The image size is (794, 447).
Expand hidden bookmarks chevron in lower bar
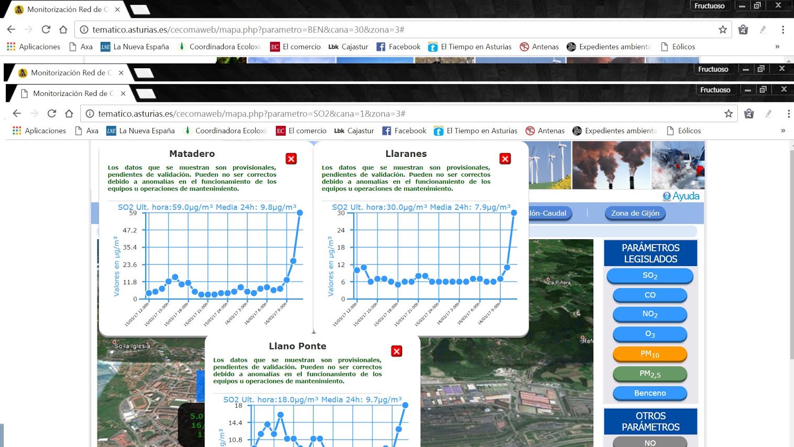pyautogui.click(x=783, y=131)
